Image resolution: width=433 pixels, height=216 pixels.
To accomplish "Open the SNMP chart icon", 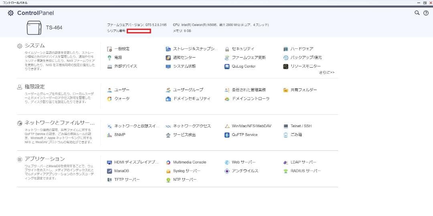I will click(109, 135).
